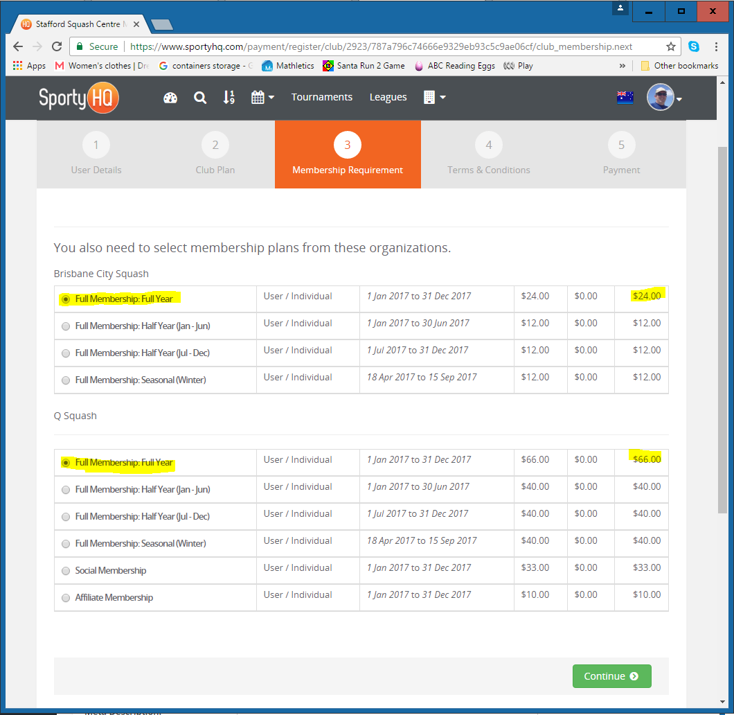Go back to step 2 Club Plan
This screenshot has width=734, height=715.
(215, 155)
